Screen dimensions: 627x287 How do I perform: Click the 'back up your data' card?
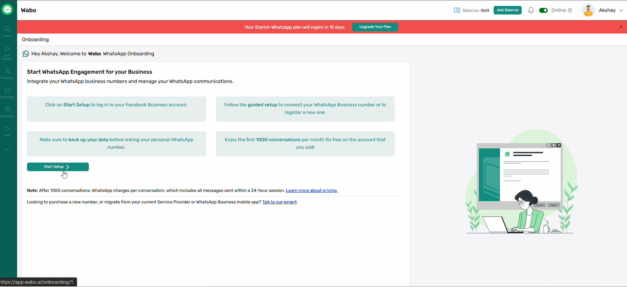pos(117,144)
